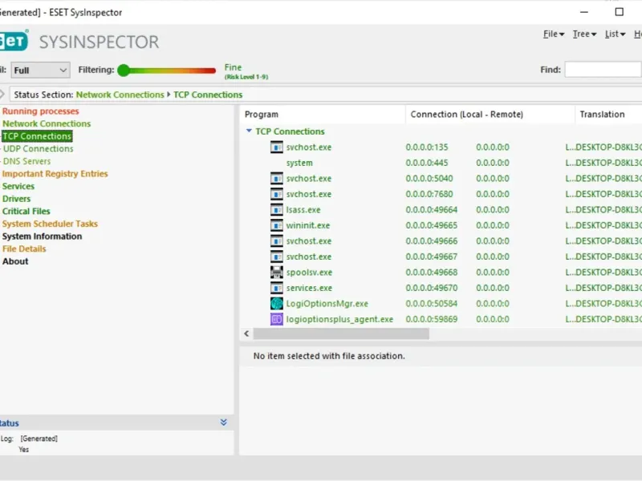Click the services.exe process icon
Image resolution: width=642 pixels, height=481 pixels.
click(x=276, y=288)
